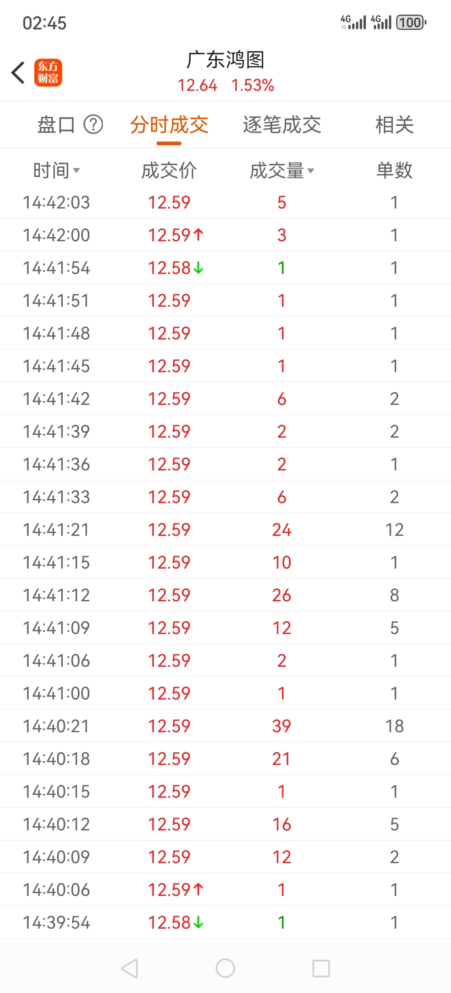Tap the 成交价 column header

(169, 170)
